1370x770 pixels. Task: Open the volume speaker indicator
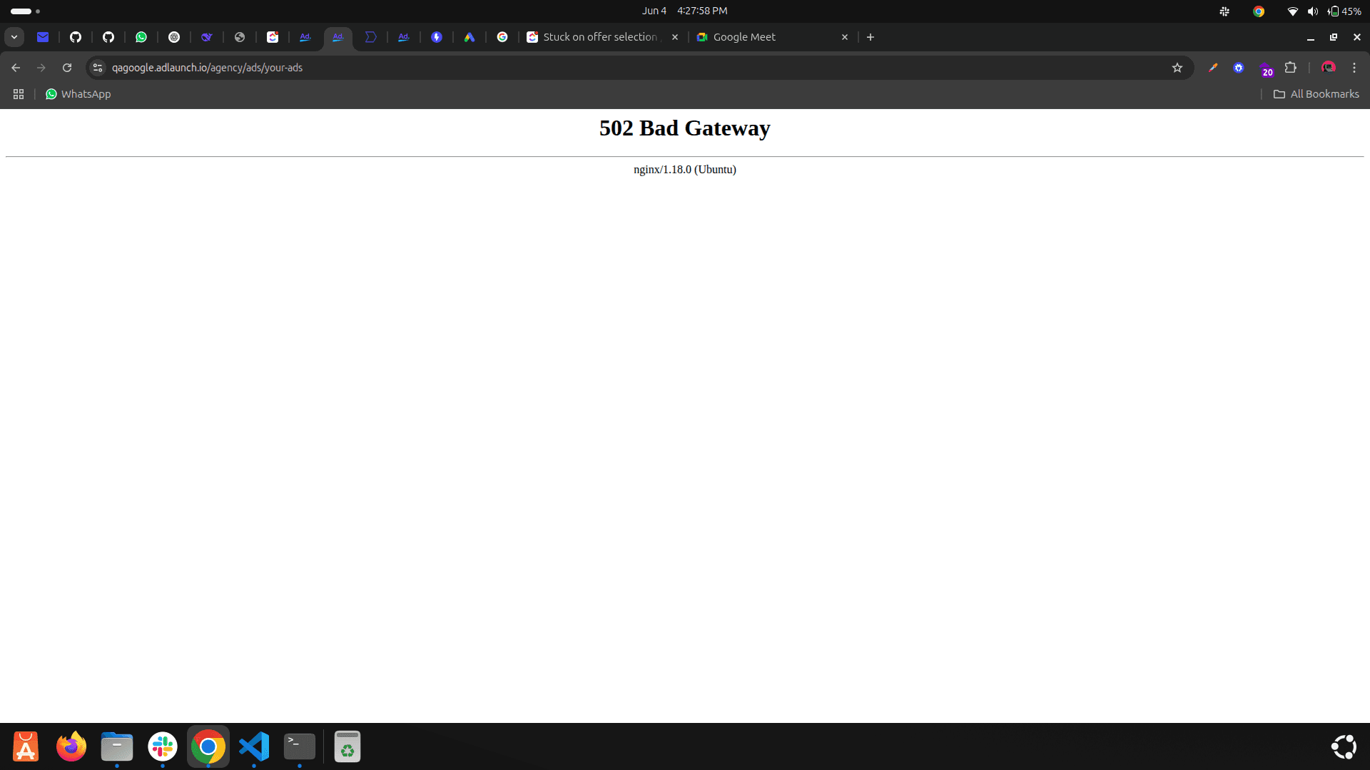[1312, 11]
